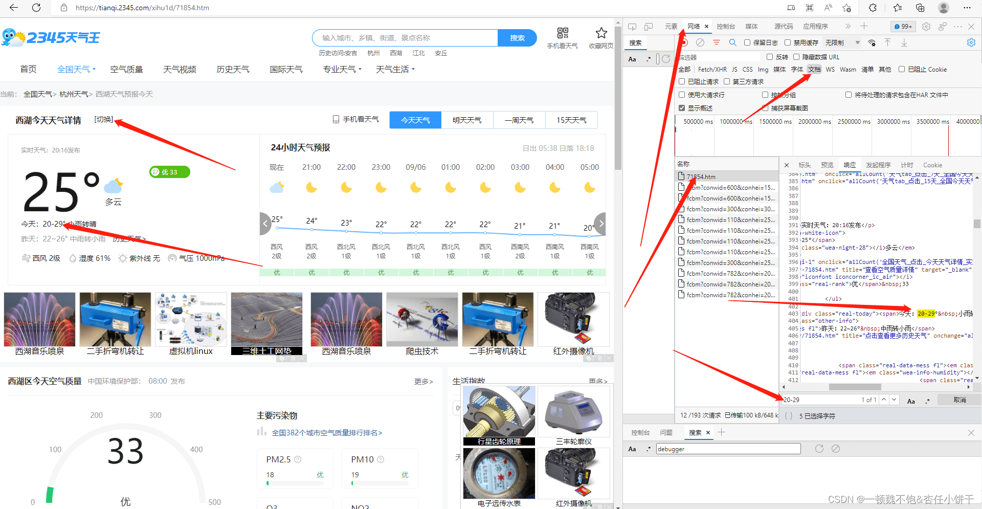Close the request details panel X
Screen dimensions: 982x509
[787, 165]
